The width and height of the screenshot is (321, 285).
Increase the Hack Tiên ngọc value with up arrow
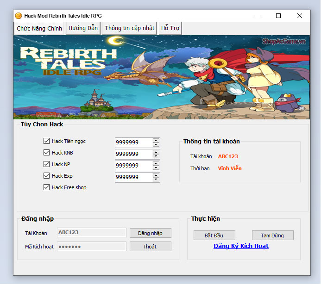(156, 140)
